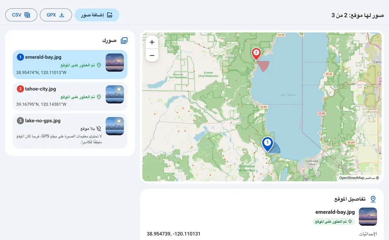Viewport: 389px width, 240px height.
Task: Click the location-found pin icon on tahoe-city.jpg row
Action: [x=99, y=97]
